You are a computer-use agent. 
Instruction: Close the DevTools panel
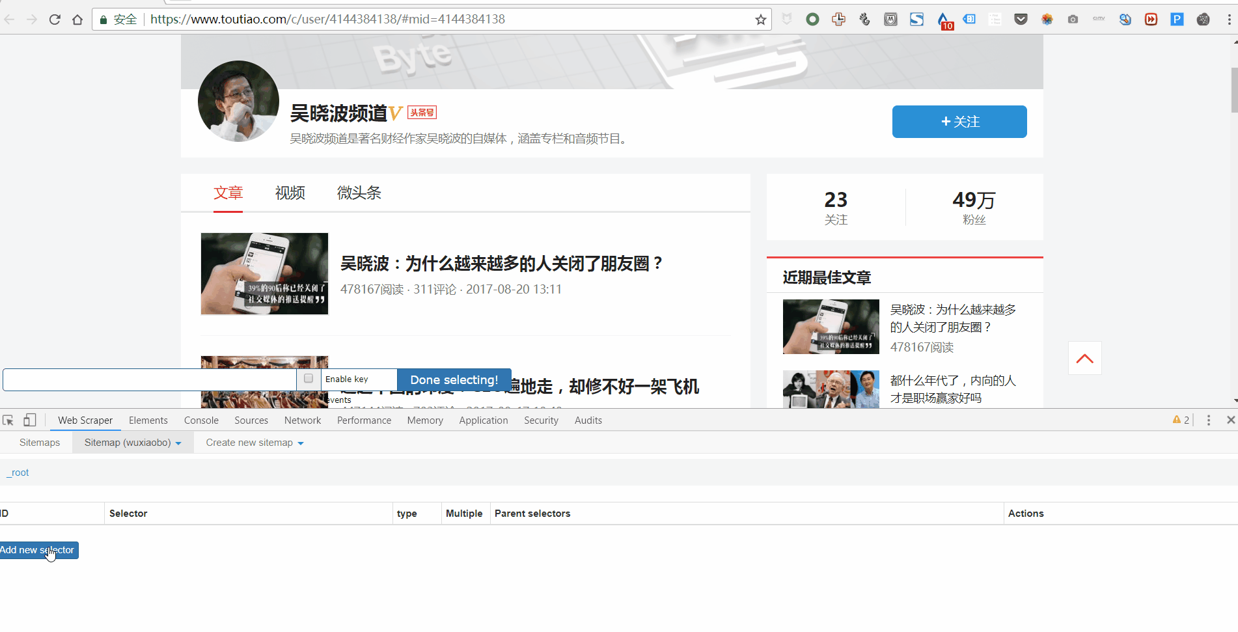pos(1231,420)
